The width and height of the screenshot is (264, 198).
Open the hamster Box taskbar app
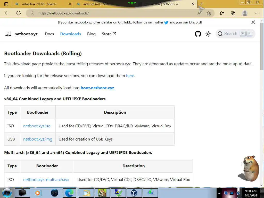[102, 193]
